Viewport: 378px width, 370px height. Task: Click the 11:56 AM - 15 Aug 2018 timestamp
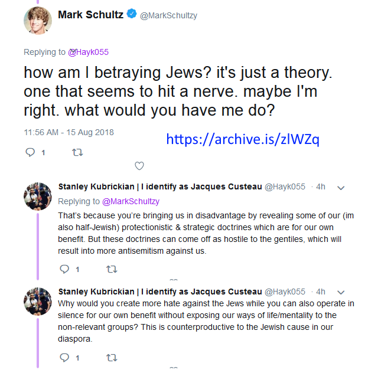[x=69, y=132]
